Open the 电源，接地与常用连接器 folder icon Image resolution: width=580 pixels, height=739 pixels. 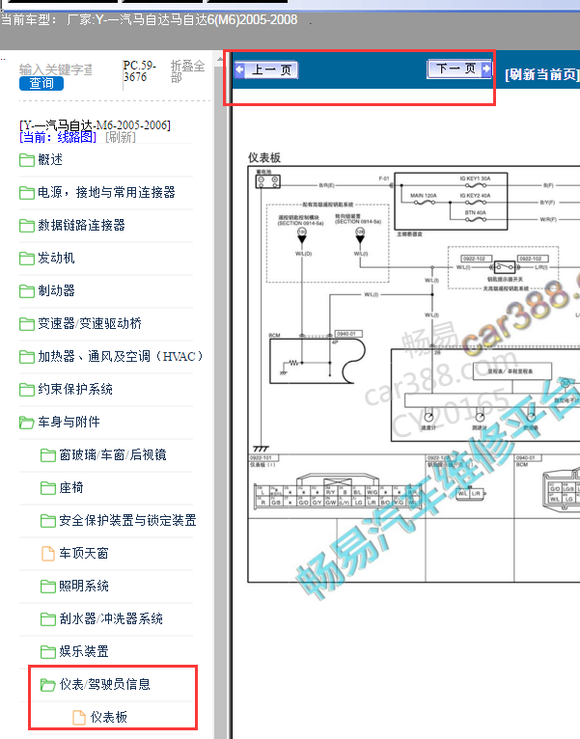27,193
